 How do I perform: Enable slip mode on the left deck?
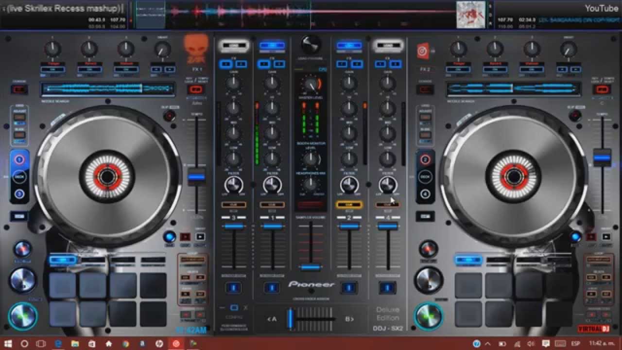[x=170, y=116]
